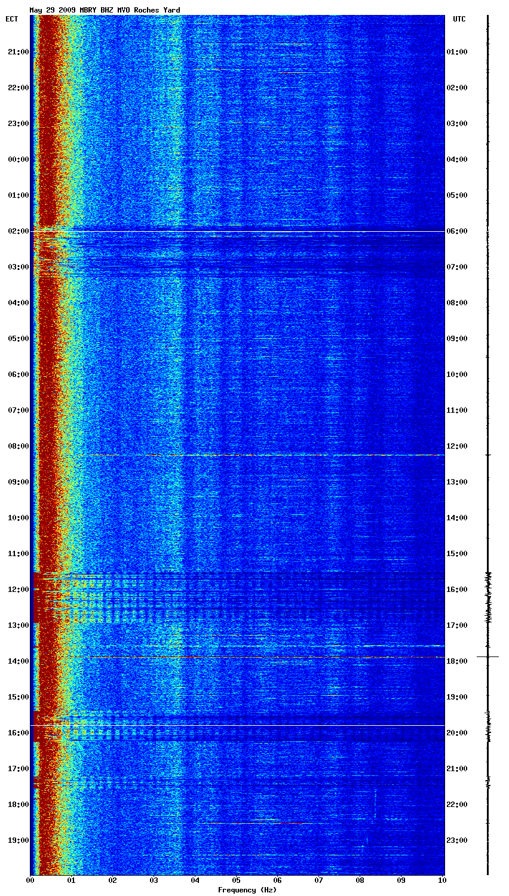Select the 15:00 label on the ECT axis

[x=17, y=697]
